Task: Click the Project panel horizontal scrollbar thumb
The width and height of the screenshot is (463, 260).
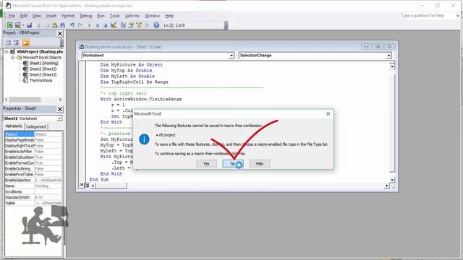Action: click(x=25, y=100)
